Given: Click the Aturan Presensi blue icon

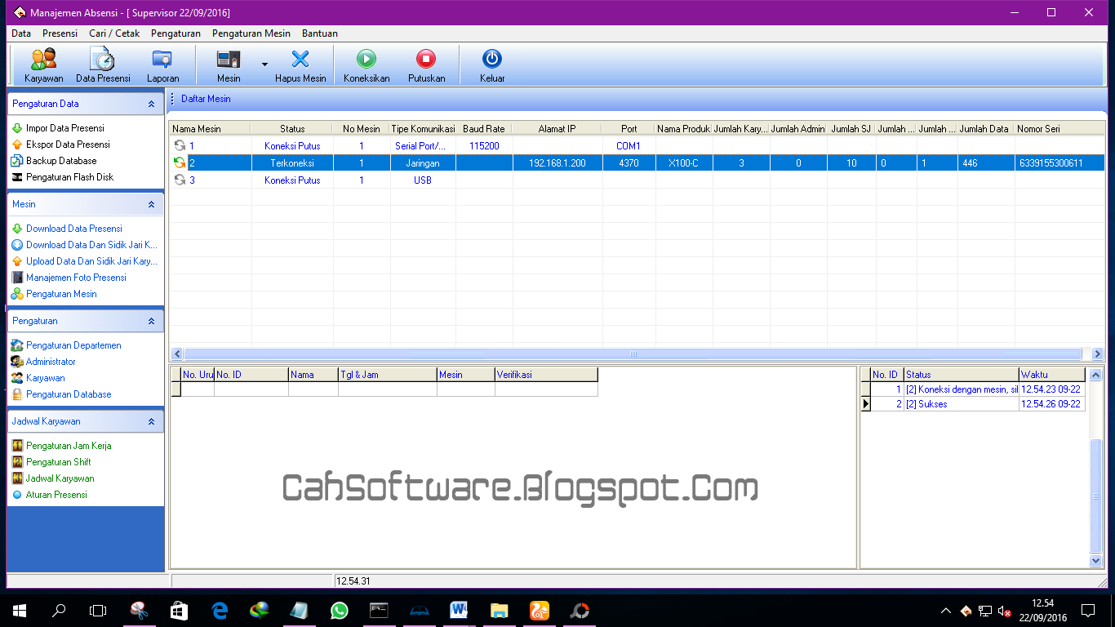Looking at the screenshot, I should coord(17,495).
